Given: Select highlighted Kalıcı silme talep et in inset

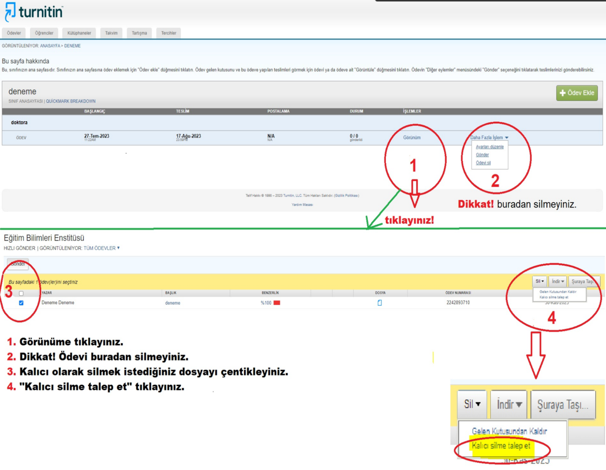Looking at the screenshot, I should click(x=501, y=446).
